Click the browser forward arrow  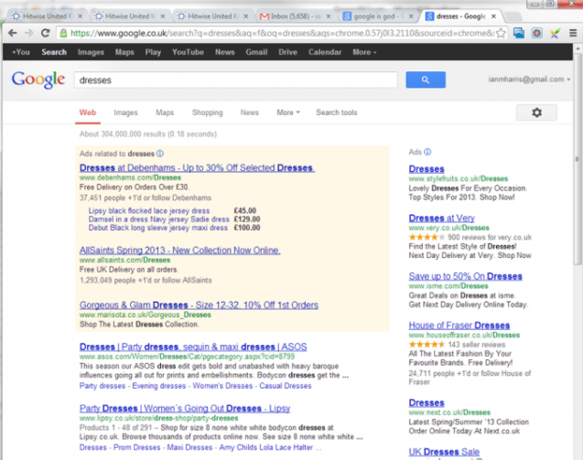pos(29,33)
